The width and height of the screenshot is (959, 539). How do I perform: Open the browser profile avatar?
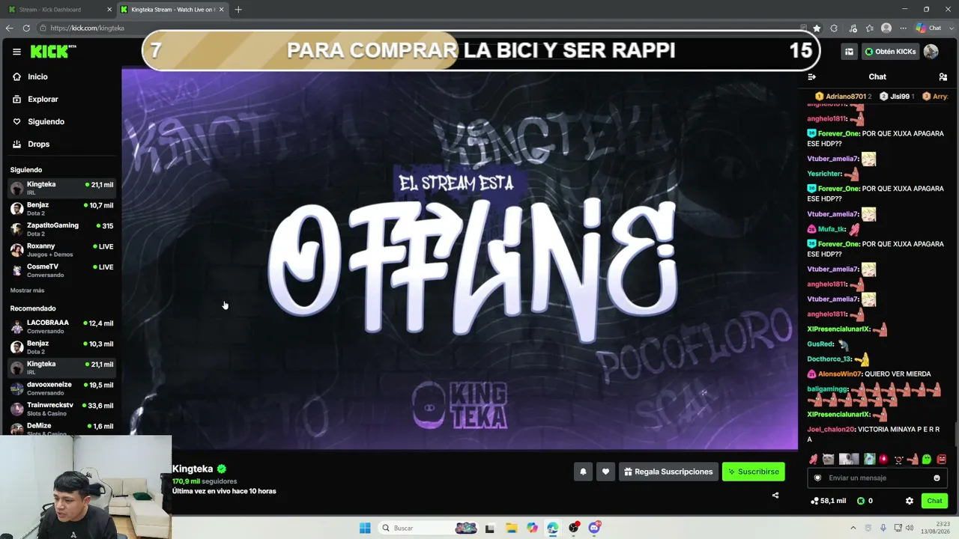886,28
